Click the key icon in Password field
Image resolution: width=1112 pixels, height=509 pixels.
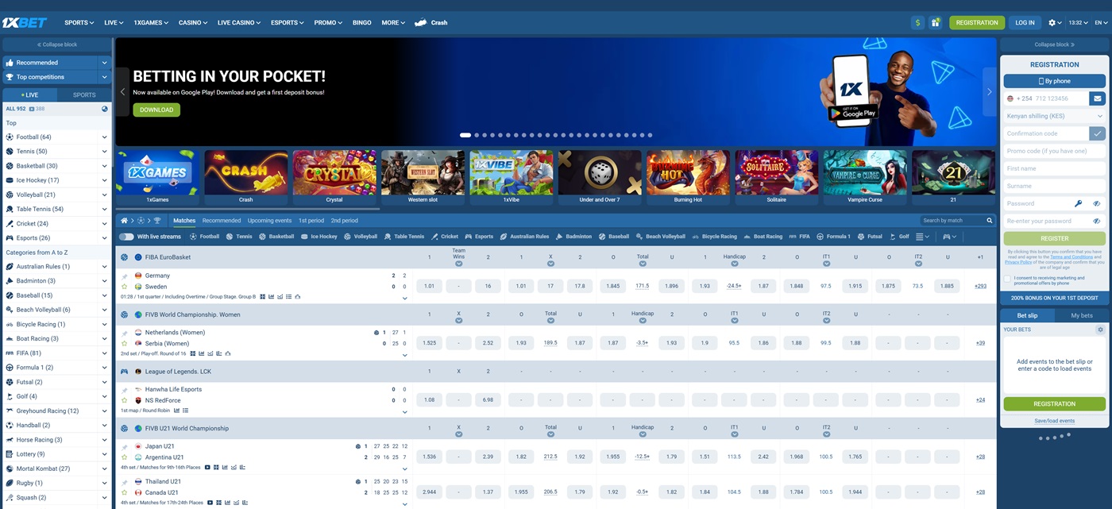coord(1079,204)
